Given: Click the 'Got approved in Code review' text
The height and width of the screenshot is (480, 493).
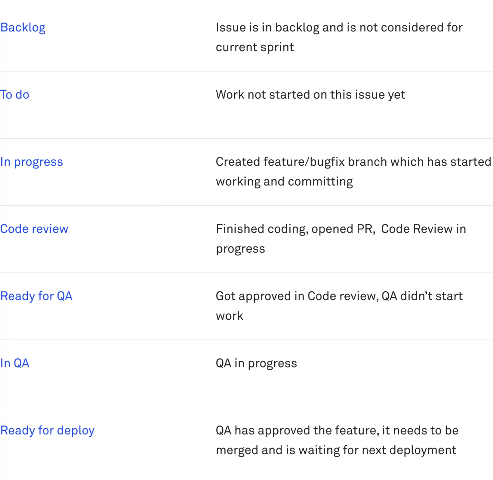Looking at the screenshot, I should coord(339,306).
